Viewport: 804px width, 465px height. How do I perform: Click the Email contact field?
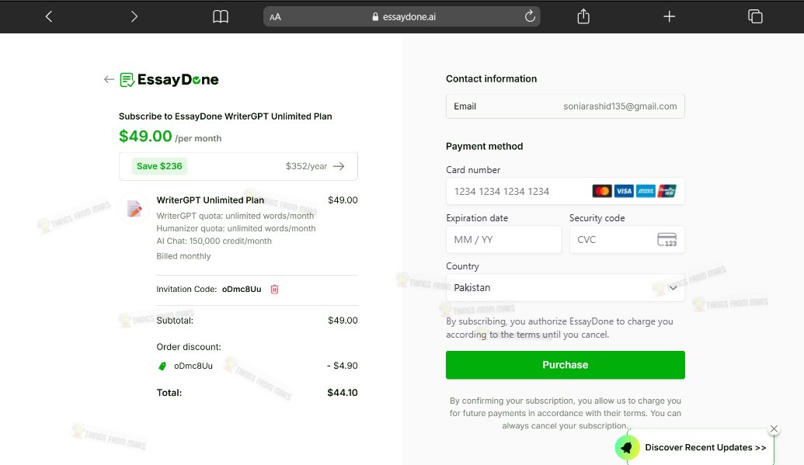pos(565,106)
